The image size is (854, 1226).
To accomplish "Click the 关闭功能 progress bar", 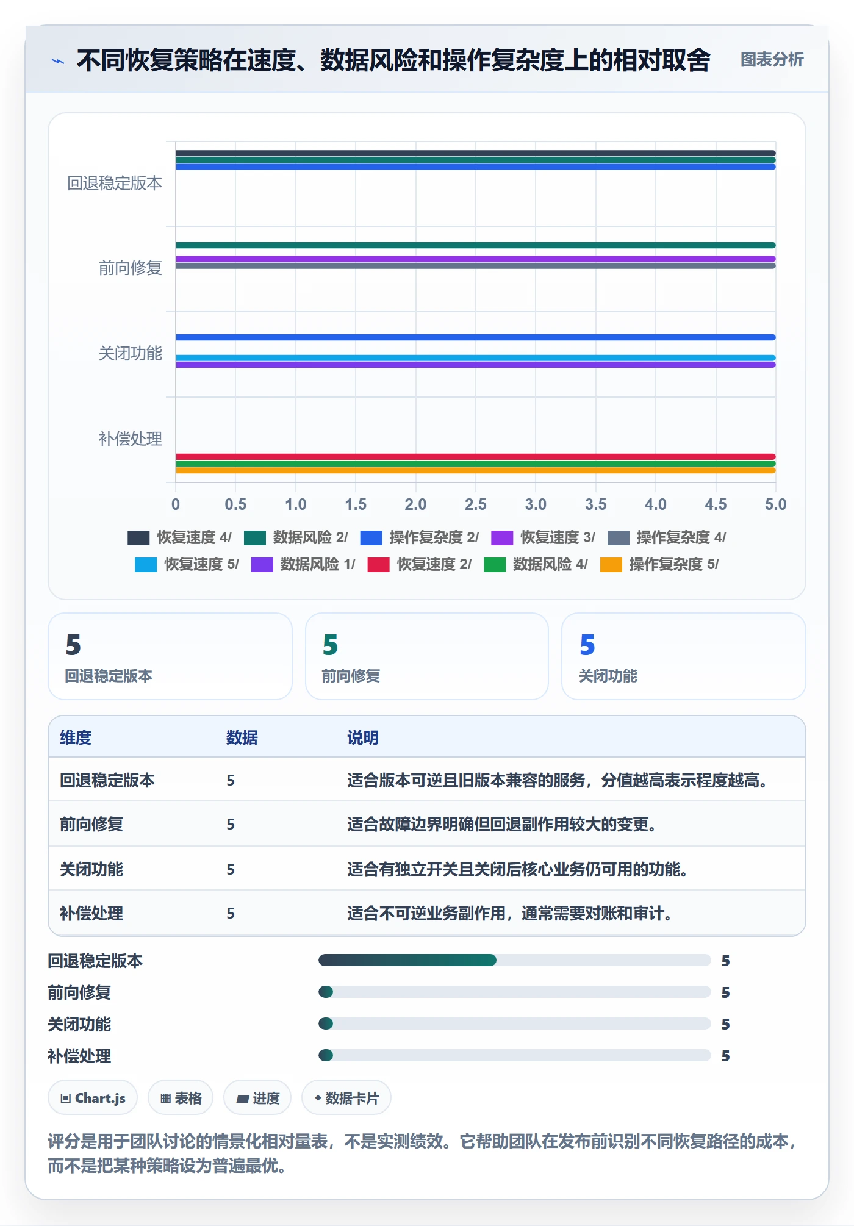I will [x=515, y=1023].
